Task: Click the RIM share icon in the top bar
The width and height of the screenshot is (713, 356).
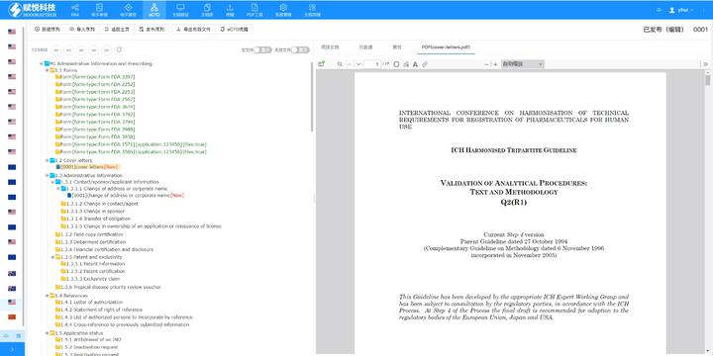Action: tap(75, 10)
